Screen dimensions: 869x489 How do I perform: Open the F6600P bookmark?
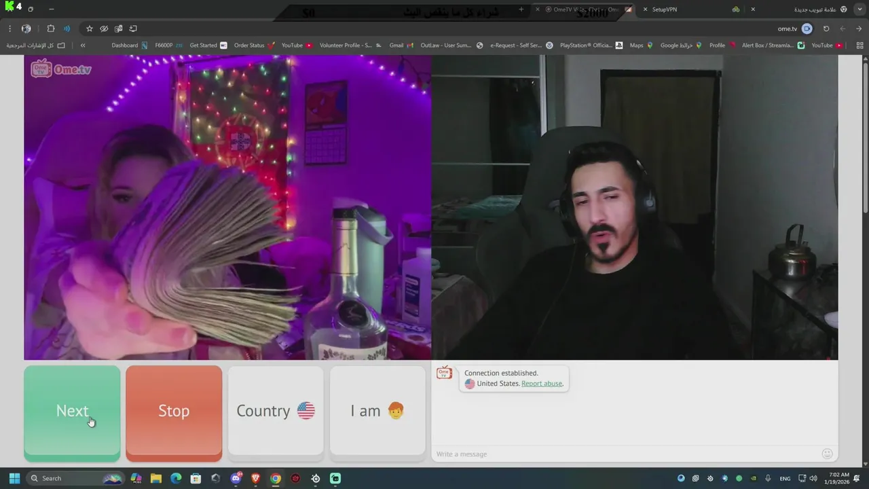click(x=169, y=46)
